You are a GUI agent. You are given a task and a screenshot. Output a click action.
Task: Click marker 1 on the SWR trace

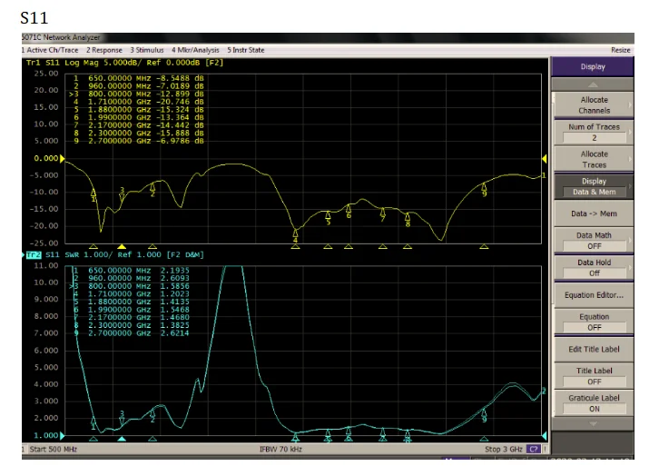(x=93, y=421)
